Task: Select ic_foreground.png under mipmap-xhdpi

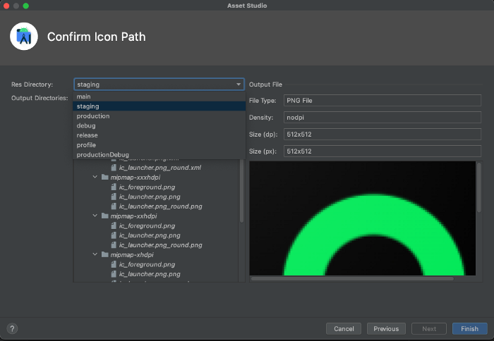Action: pyautogui.click(x=147, y=264)
